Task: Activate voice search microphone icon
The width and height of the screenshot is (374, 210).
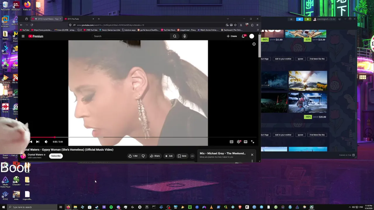Action: click(x=184, y=36)
